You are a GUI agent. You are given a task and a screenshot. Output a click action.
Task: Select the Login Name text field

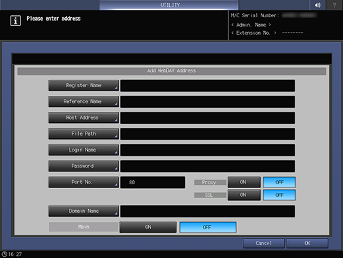[208, 150]
